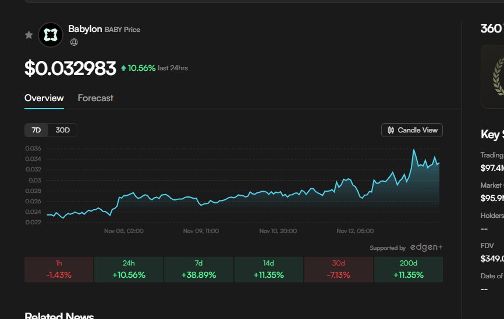This screenshot has height=319, width=504.
Task: Click the $0.032983 price value
Action: 70,69
